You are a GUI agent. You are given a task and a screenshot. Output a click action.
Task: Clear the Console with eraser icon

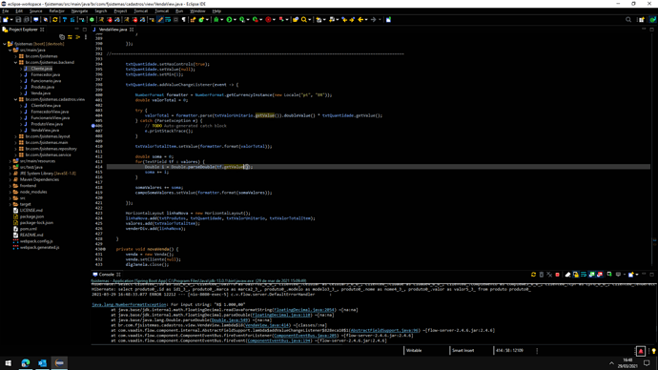567,275
